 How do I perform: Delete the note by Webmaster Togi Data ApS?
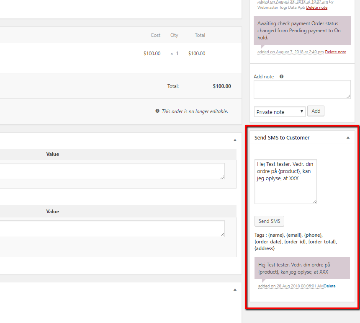[316, 8]
